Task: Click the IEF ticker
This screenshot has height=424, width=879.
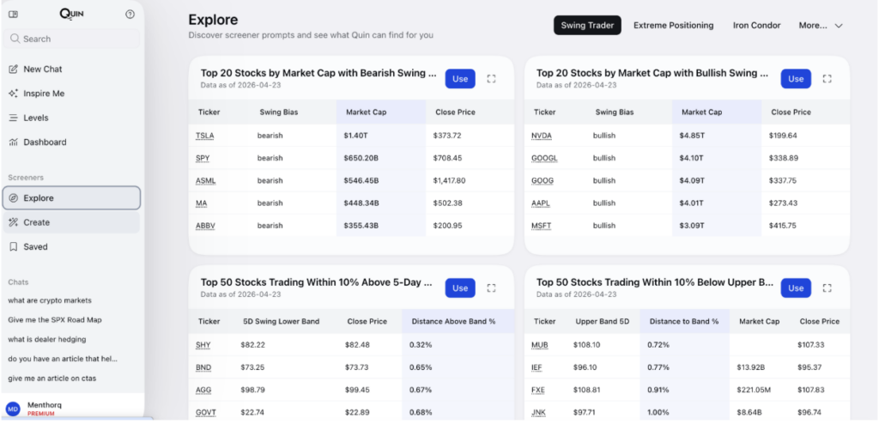Action: (x=537, y=367)
